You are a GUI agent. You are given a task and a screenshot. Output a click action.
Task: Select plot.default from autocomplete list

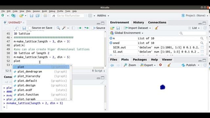pos(41,81)
